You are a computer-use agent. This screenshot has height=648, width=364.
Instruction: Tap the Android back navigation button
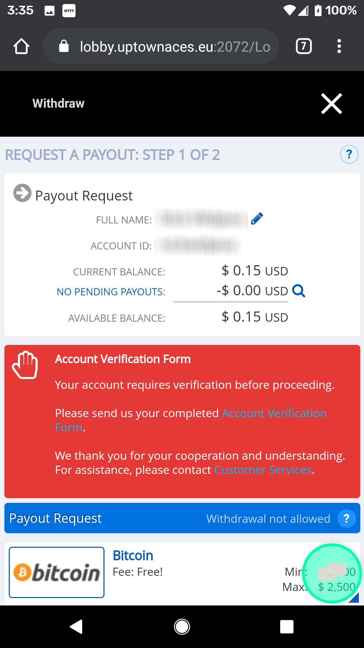point(76,627)
